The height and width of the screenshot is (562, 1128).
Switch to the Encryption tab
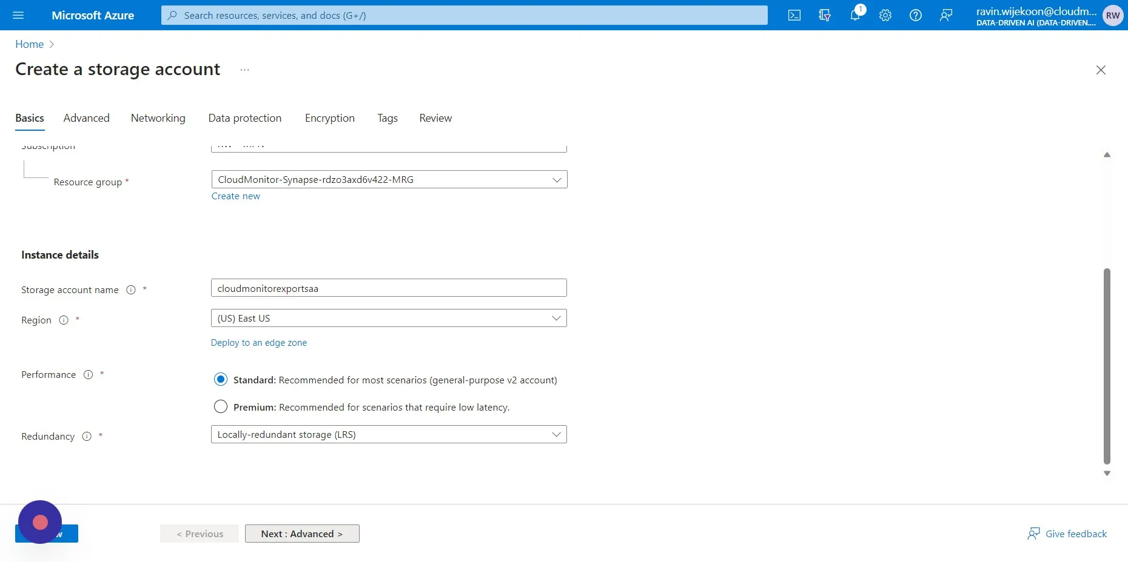[330, 118]
